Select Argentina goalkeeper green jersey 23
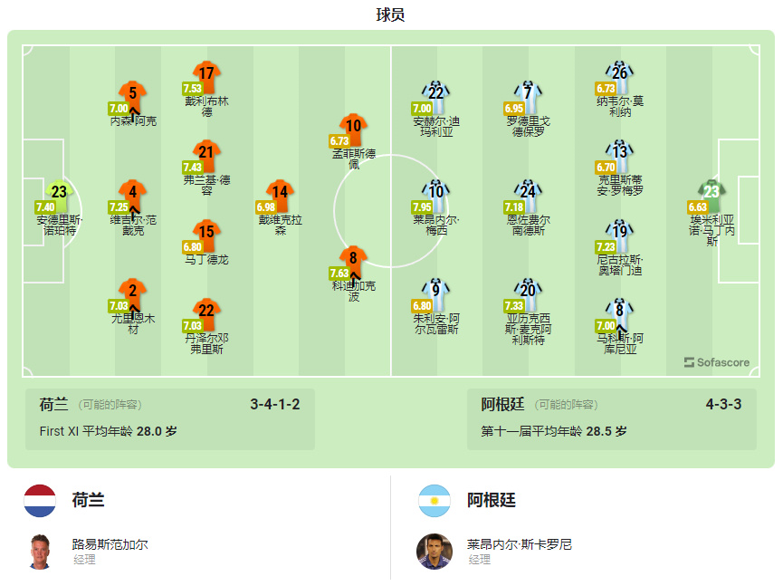The image size is (783, 586). tap(711, 196)
